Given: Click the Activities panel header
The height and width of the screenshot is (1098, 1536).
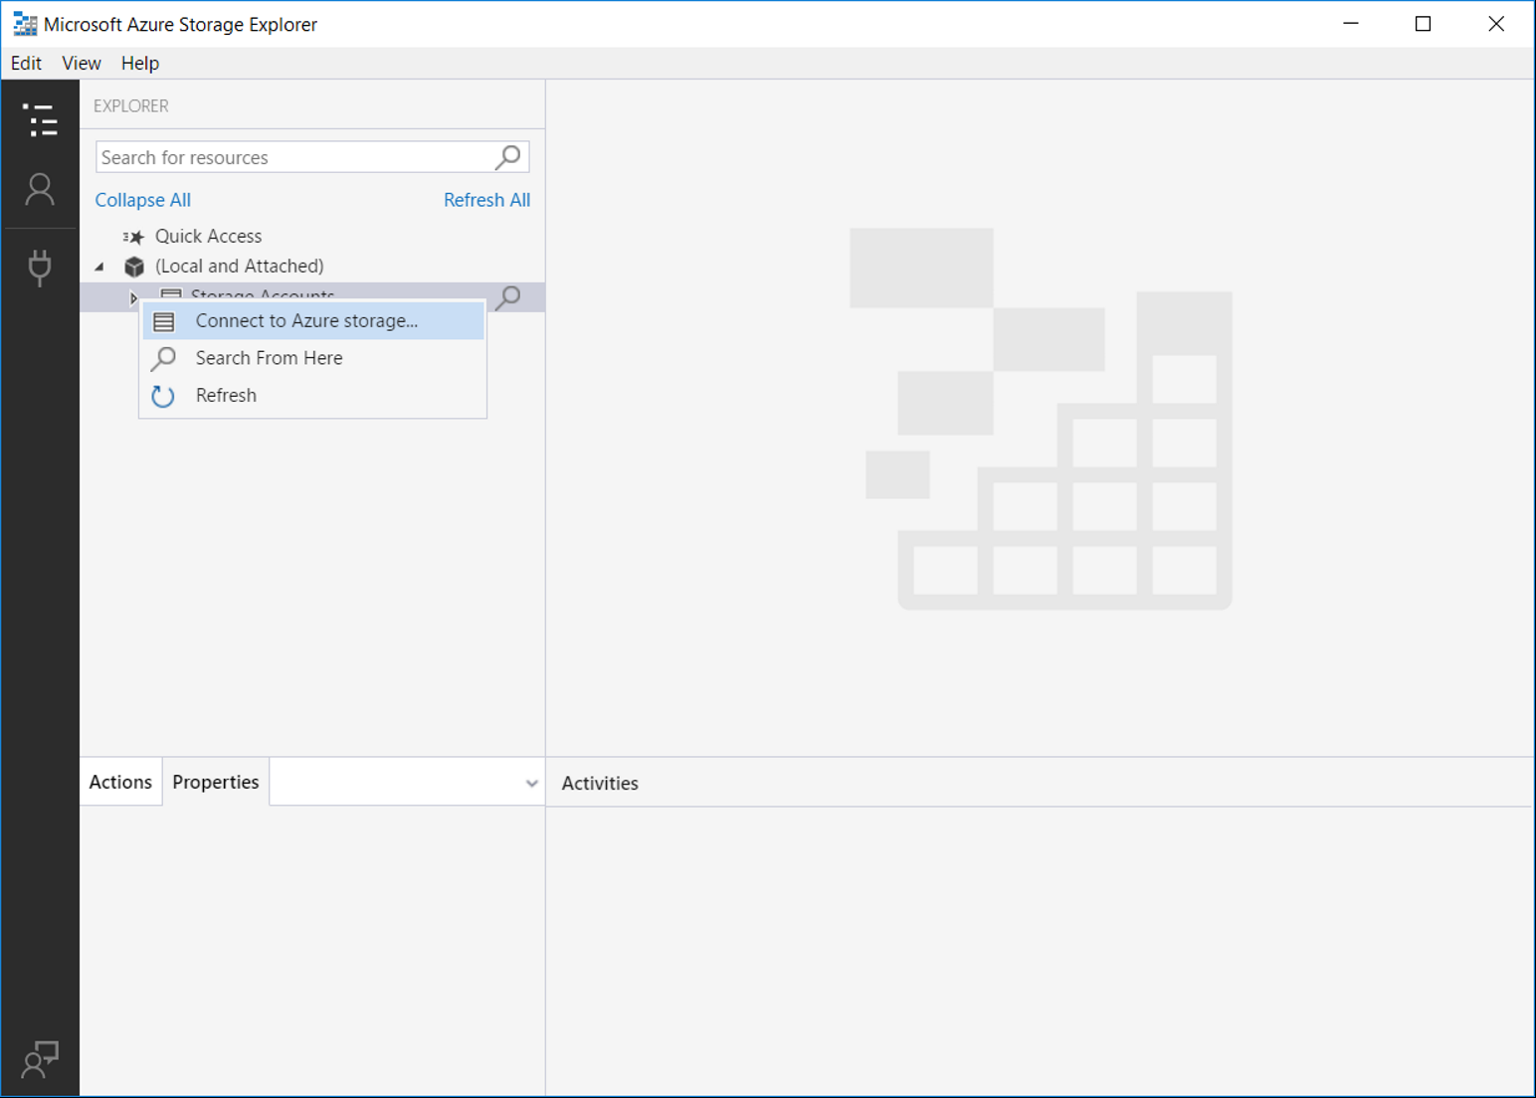Looking at the screenshot, I should [600, 784].
